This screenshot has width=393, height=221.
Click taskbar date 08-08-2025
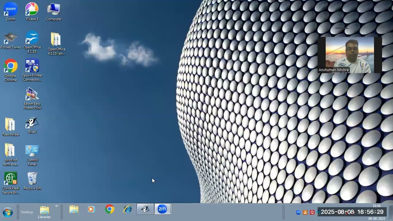click(377, 219)
